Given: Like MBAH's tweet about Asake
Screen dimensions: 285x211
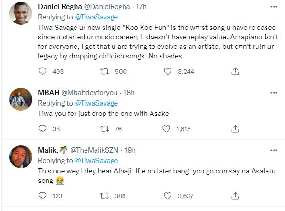Looking at the screenshot, I should point(167,128).
